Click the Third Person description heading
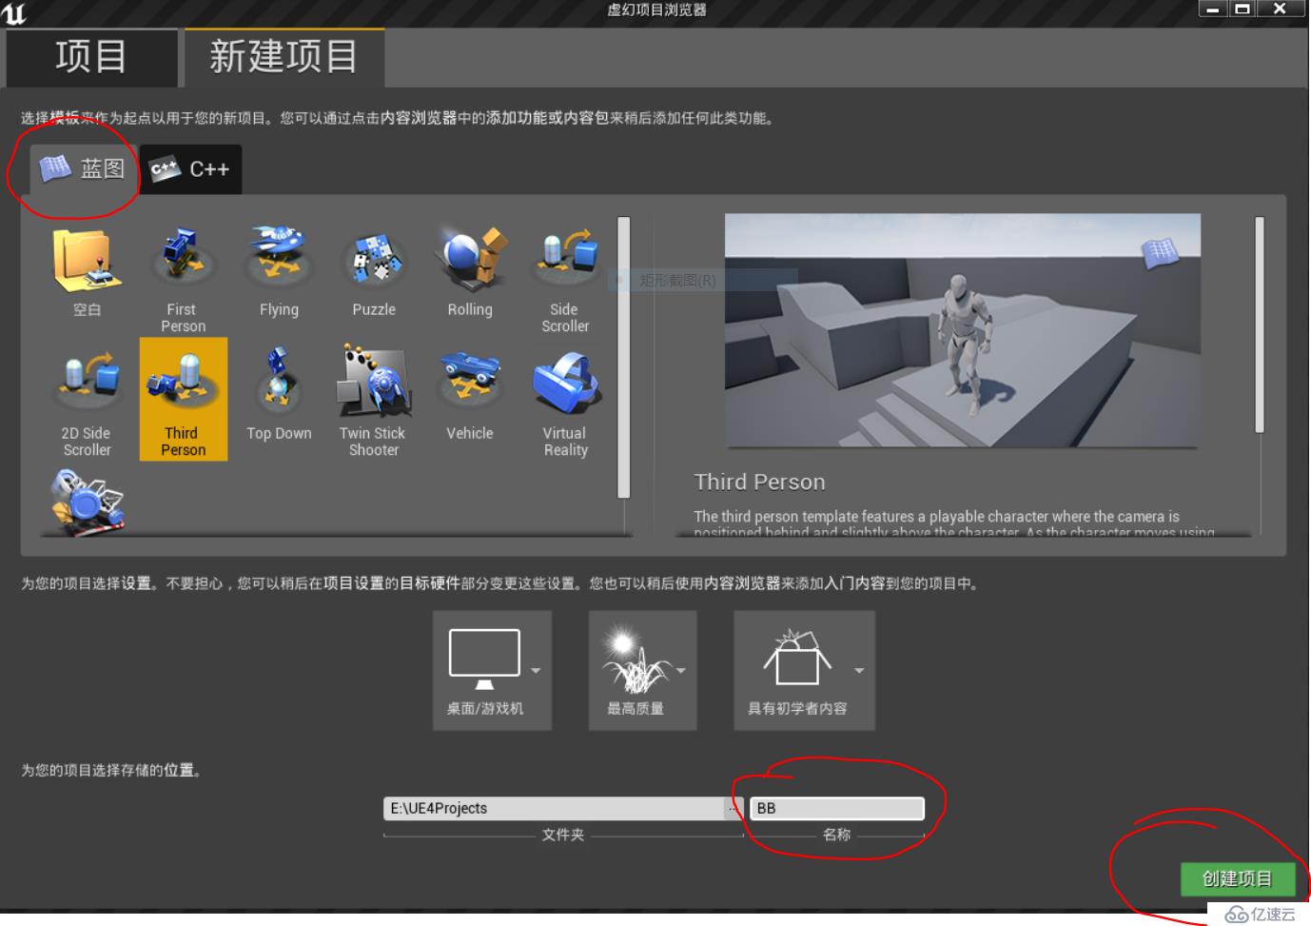Image resolution: width=1311 pixels, height=926 pixels. click(x=759, y=482)
